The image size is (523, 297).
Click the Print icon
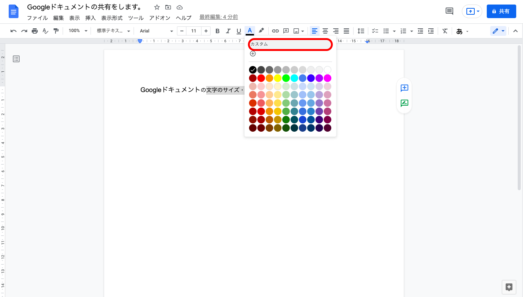[35, 31]
